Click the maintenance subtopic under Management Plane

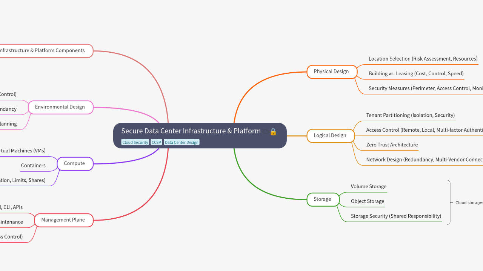point(11,222)
